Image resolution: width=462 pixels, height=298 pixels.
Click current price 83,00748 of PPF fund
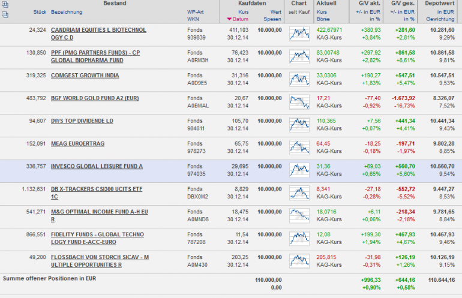(328, 53)
